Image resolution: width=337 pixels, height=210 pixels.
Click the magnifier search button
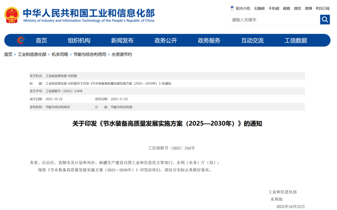click(x=325, y=20)
